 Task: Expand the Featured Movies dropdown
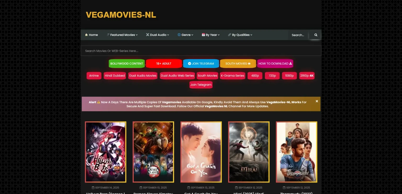[x=122, y=35]
